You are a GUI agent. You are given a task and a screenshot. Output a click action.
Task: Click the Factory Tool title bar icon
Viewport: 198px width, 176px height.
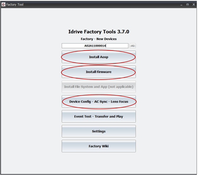3,4
